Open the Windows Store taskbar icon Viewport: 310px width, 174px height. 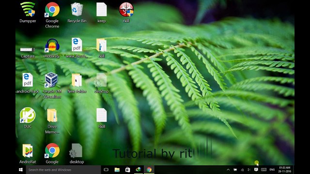[x=128, y=170]
